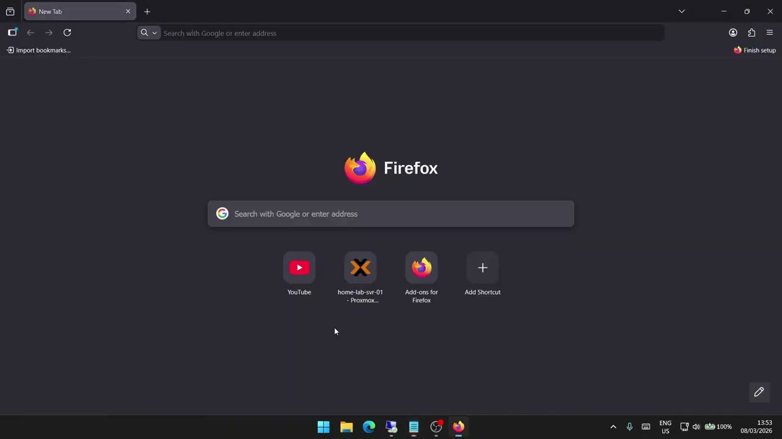Toggle the sidebar button in toolbar

(12, 33)
